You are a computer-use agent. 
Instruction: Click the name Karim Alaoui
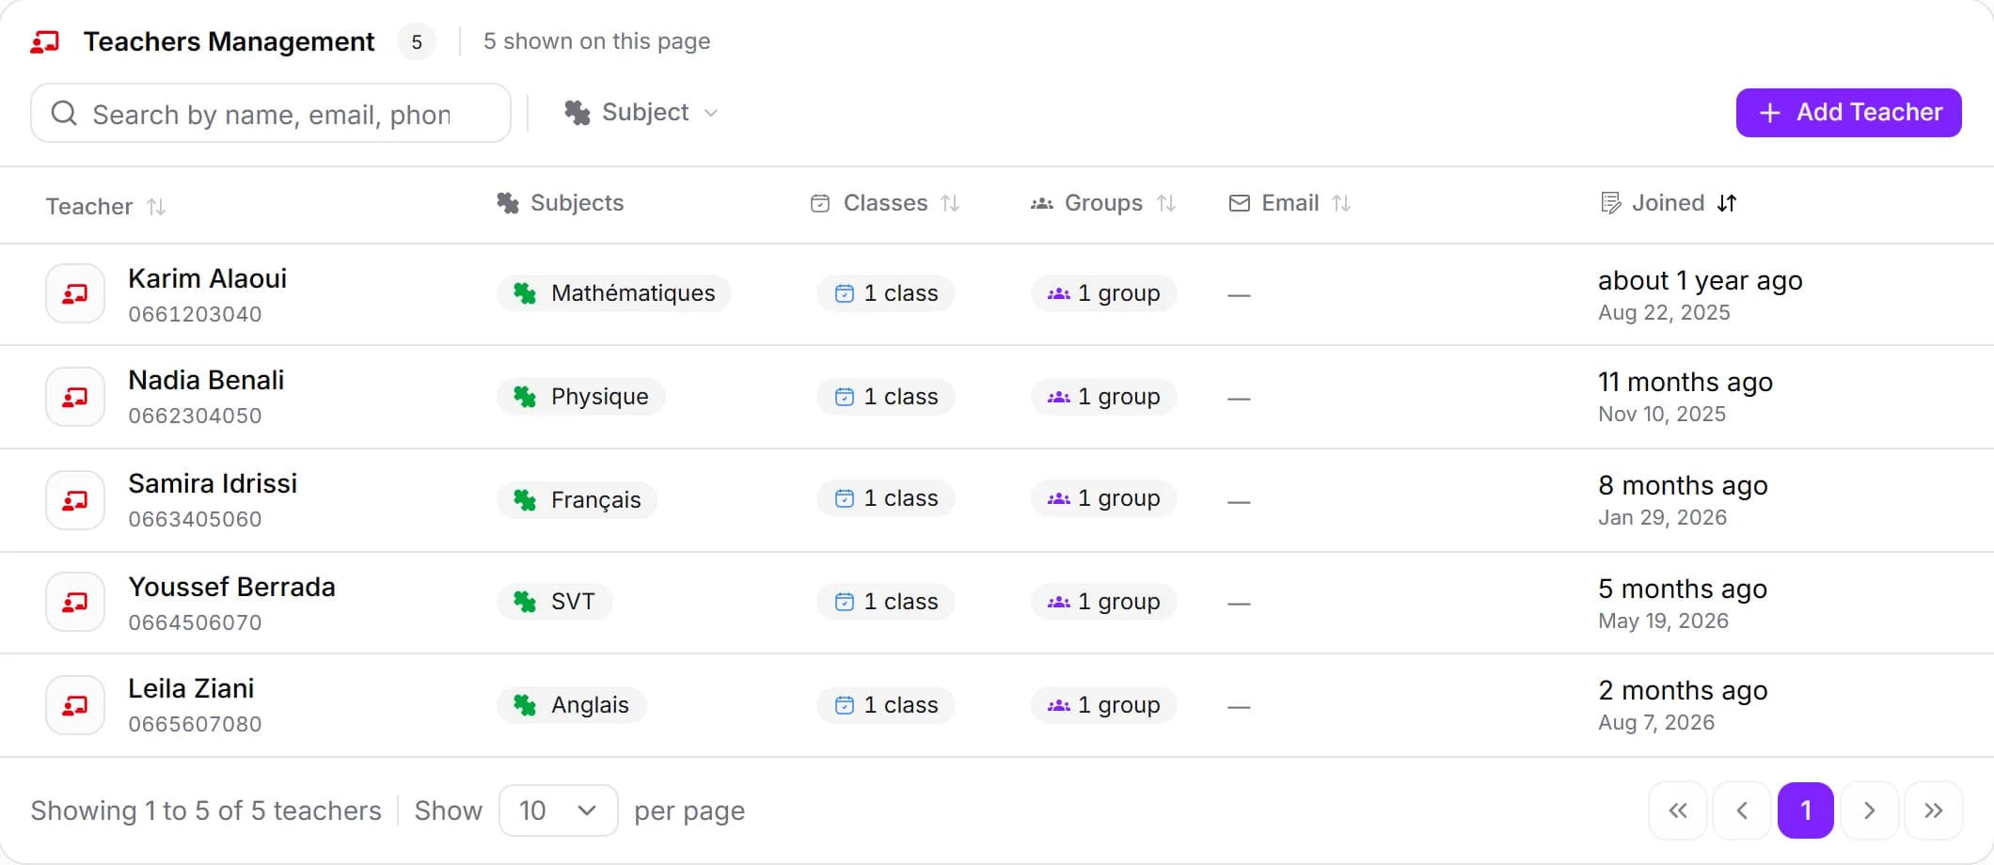[x=208, y=278]
